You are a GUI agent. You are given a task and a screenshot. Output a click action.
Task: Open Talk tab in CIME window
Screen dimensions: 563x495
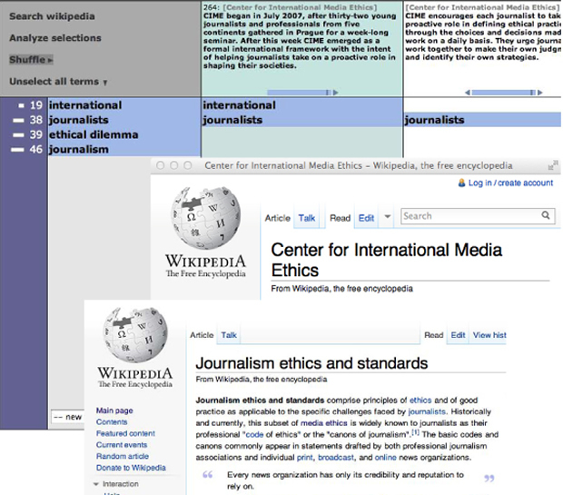[x=307, y=218]
